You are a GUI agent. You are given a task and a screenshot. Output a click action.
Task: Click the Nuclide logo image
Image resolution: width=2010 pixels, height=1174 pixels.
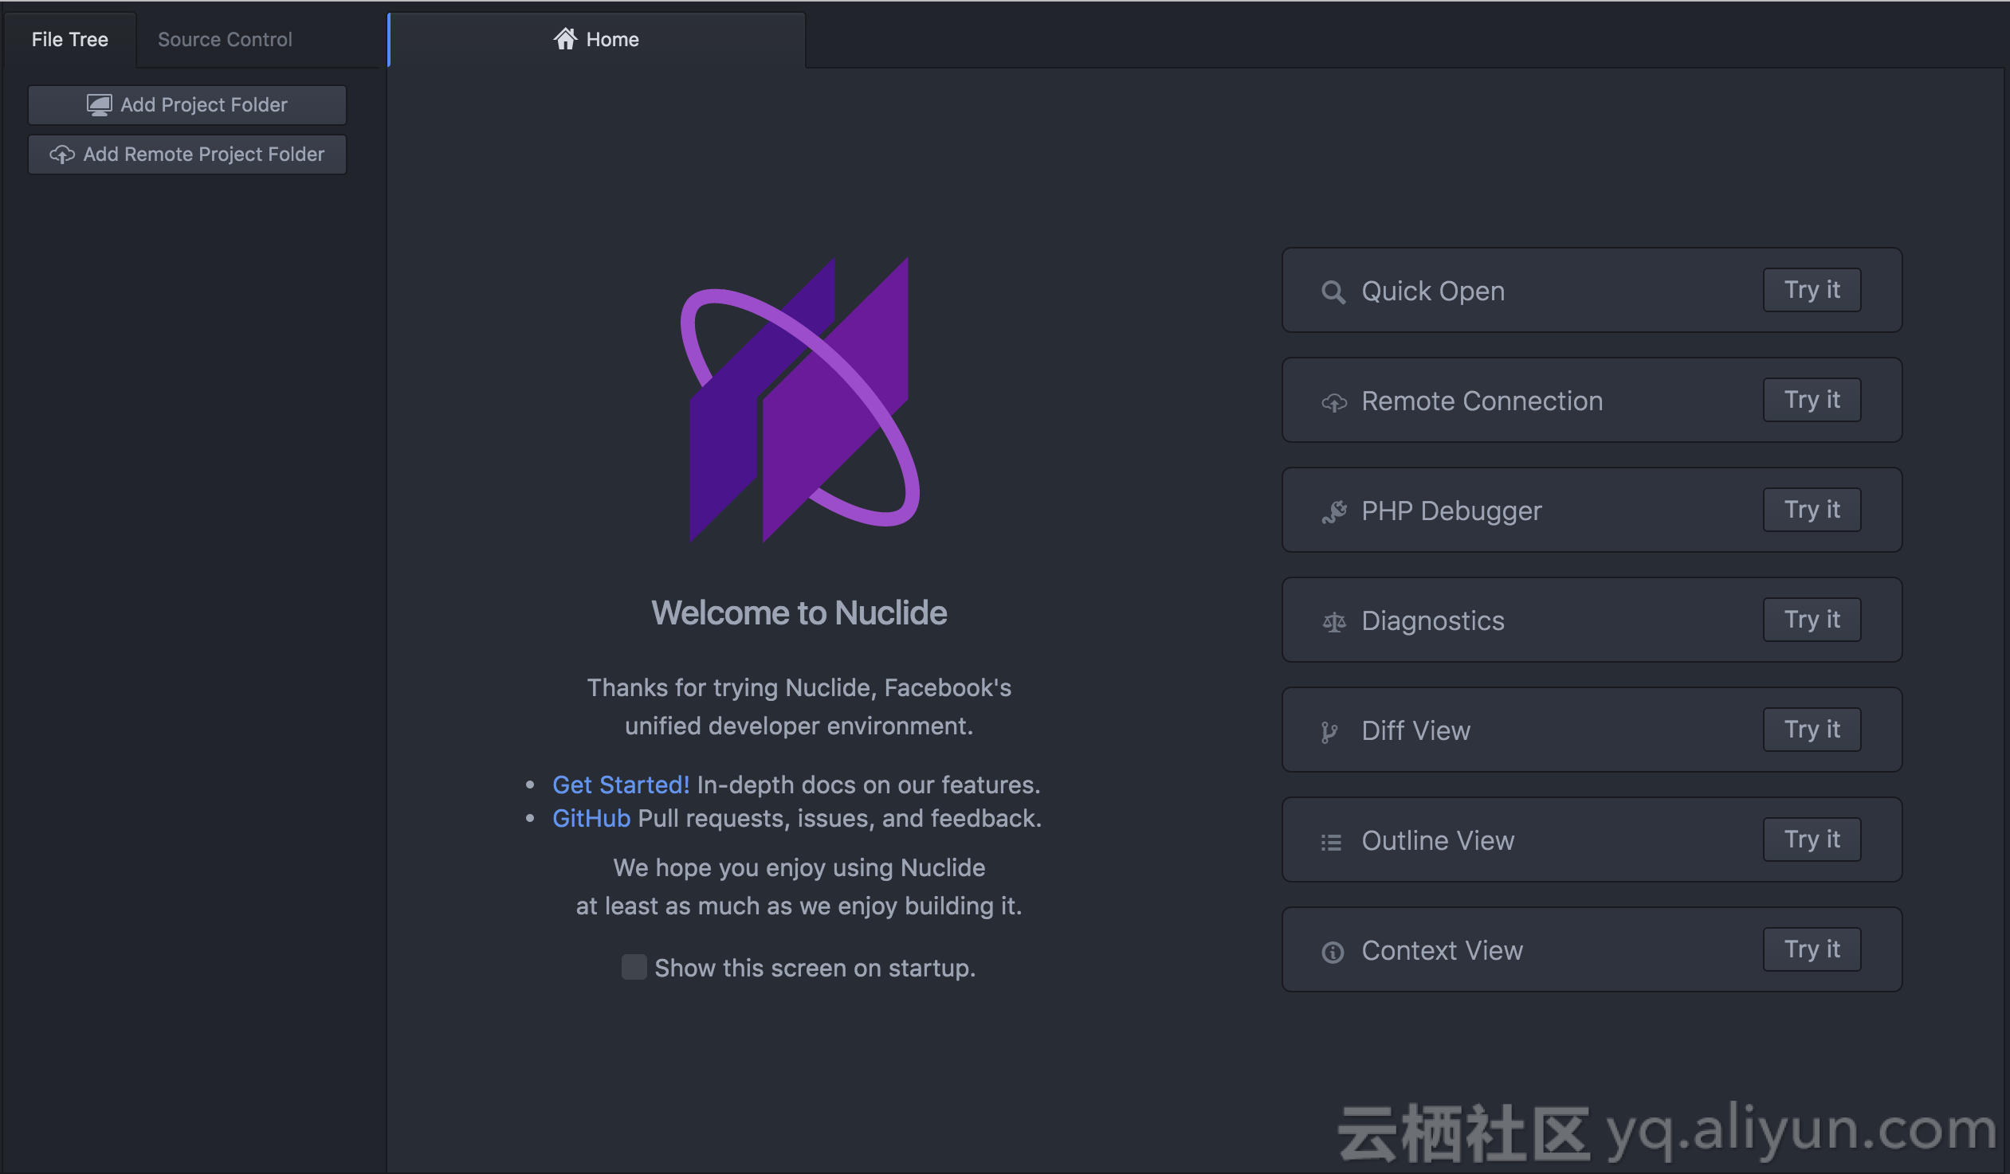click(799, 399)
